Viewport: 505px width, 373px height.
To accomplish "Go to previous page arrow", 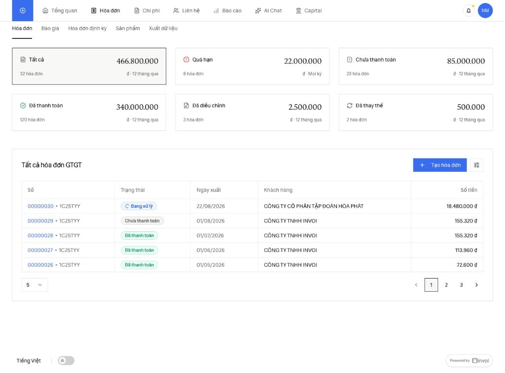I will (x=416, y=285).
